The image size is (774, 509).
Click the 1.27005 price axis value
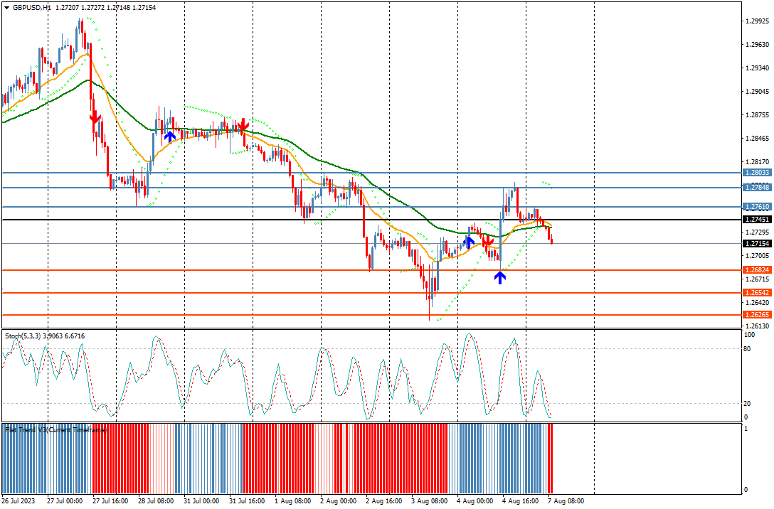(757, 255)
